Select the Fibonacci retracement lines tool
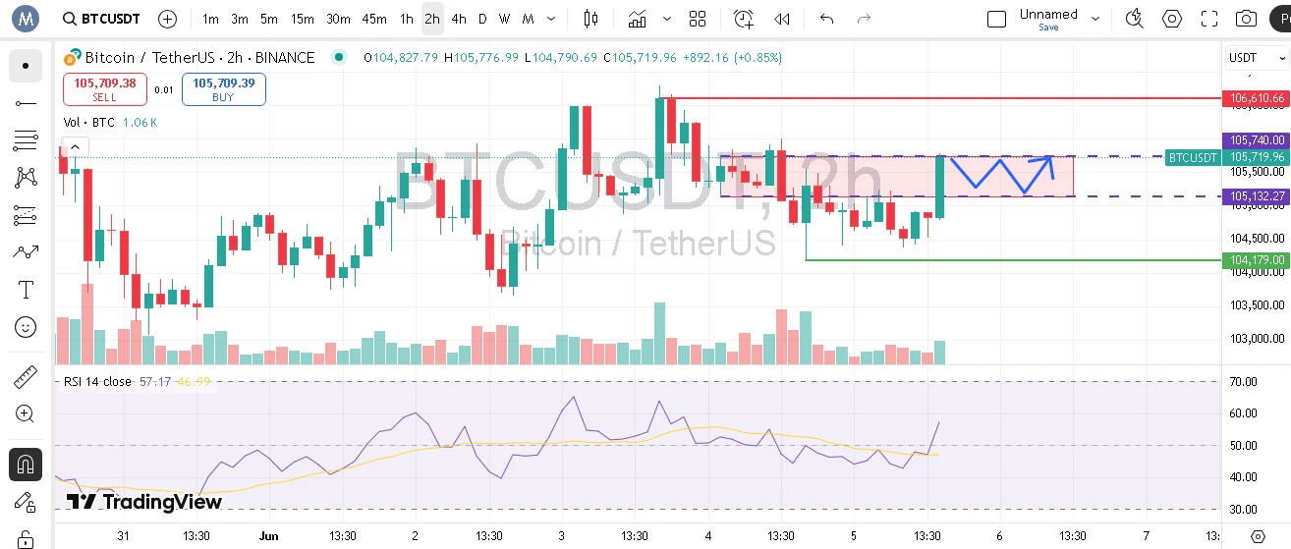1291x549 pixels. 26,140
